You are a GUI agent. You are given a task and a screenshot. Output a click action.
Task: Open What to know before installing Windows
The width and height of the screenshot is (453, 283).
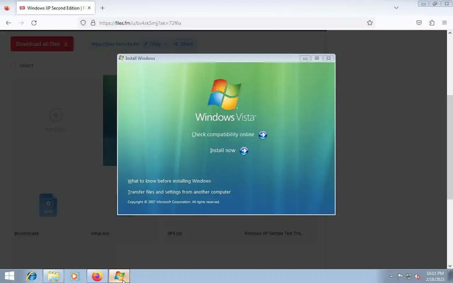click(169, 181)
